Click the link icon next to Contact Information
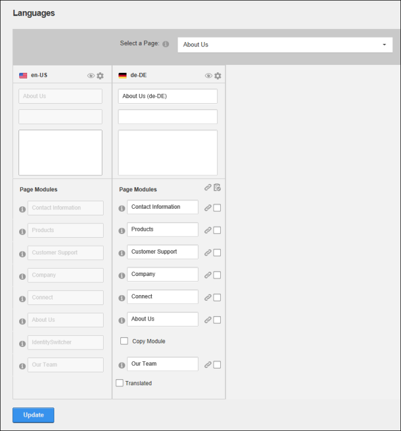This screenshot has width=401, height=431. (208, 208)
